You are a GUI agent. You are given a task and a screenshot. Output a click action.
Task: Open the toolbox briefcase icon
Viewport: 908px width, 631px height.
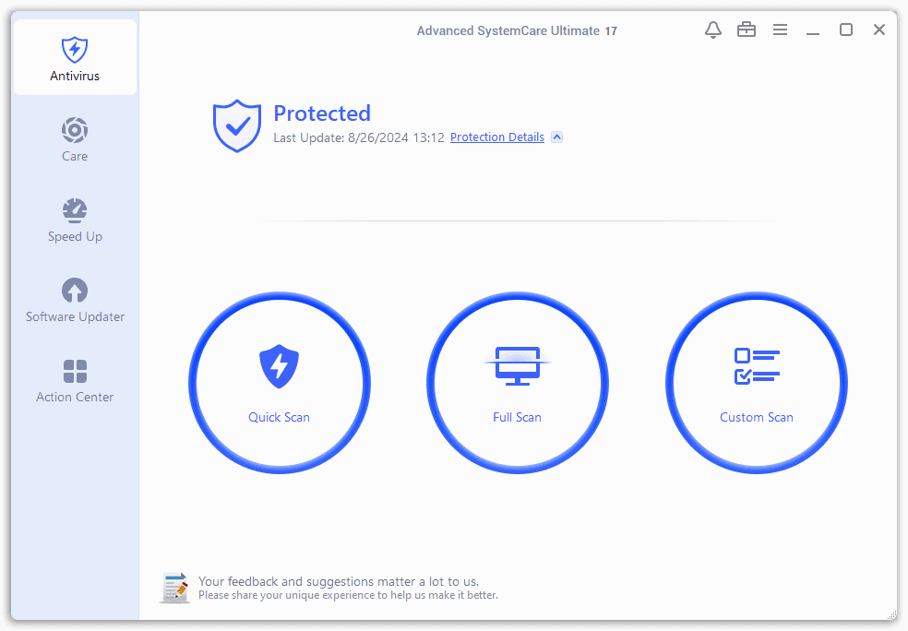coord(747,30)
